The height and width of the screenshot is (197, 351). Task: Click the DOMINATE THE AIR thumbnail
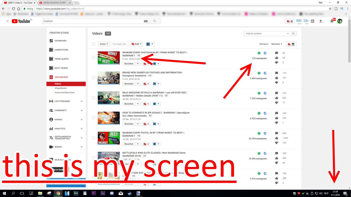pyautogui.click(x=109, y=118)
